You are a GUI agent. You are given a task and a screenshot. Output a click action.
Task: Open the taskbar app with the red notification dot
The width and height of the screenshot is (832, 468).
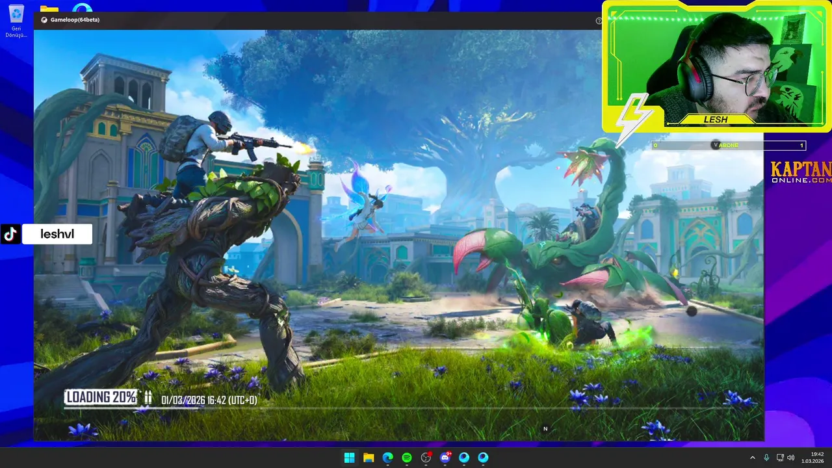[x=426, y=458]
